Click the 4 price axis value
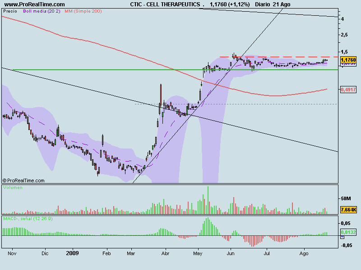 pyautogui.click(x=342, y=19)
